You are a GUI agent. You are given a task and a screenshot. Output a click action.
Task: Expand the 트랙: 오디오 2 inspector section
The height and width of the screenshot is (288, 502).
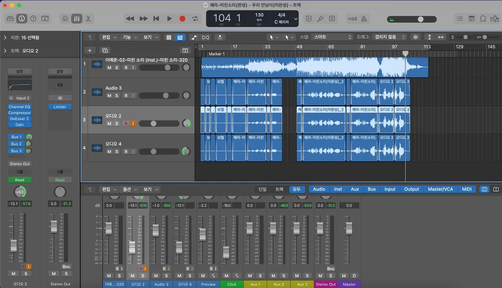coord(5,51)
